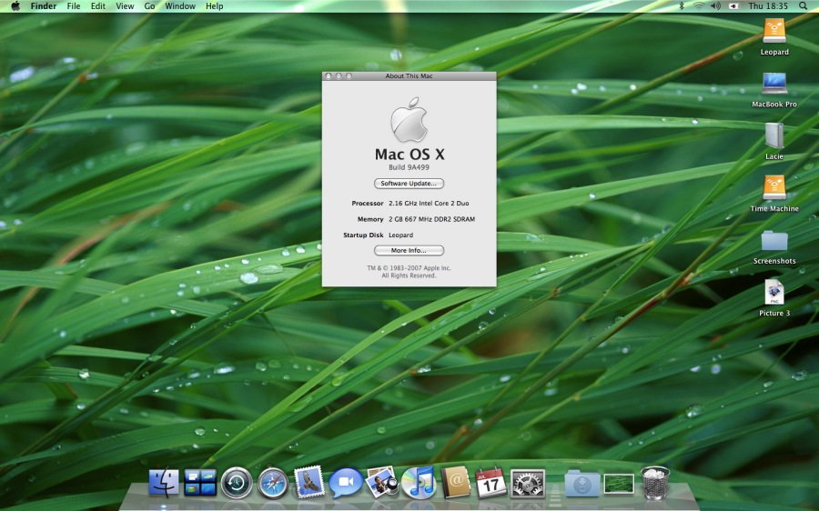The height and width of the screenshot is (511, 819).
Task: Open Safari from the Dock
Action: pos(273,483)
